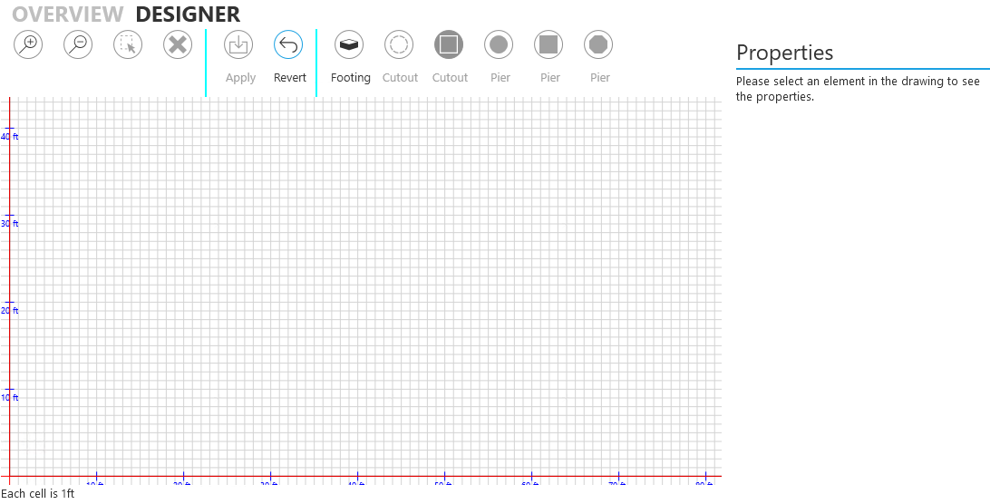The height and width of the screenshot is (504, 990).
Task: Click the 10 ft vertical axis marker
Action: coord(10,398)
